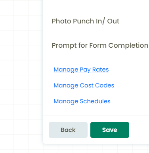Return with the Back button

point(68,130)
